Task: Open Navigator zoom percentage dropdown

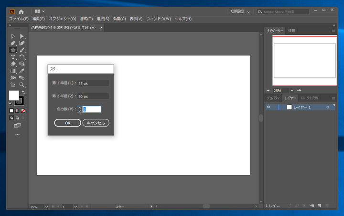Action: click(292, 90)
